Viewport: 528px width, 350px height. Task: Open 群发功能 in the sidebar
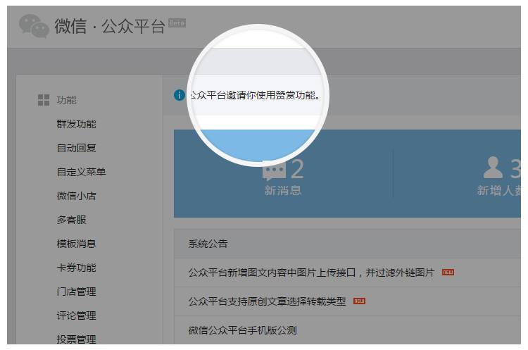(77, 124)
